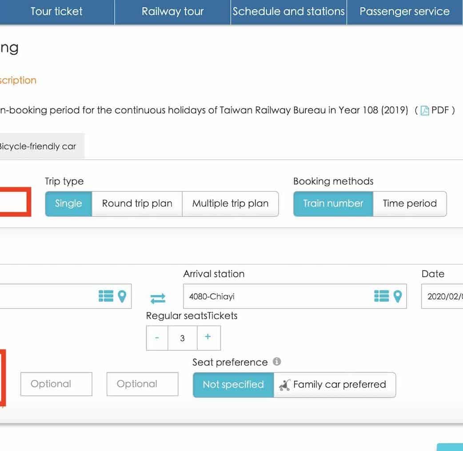
Task: Open the PDF document icon
Action: tap(425, 111)
